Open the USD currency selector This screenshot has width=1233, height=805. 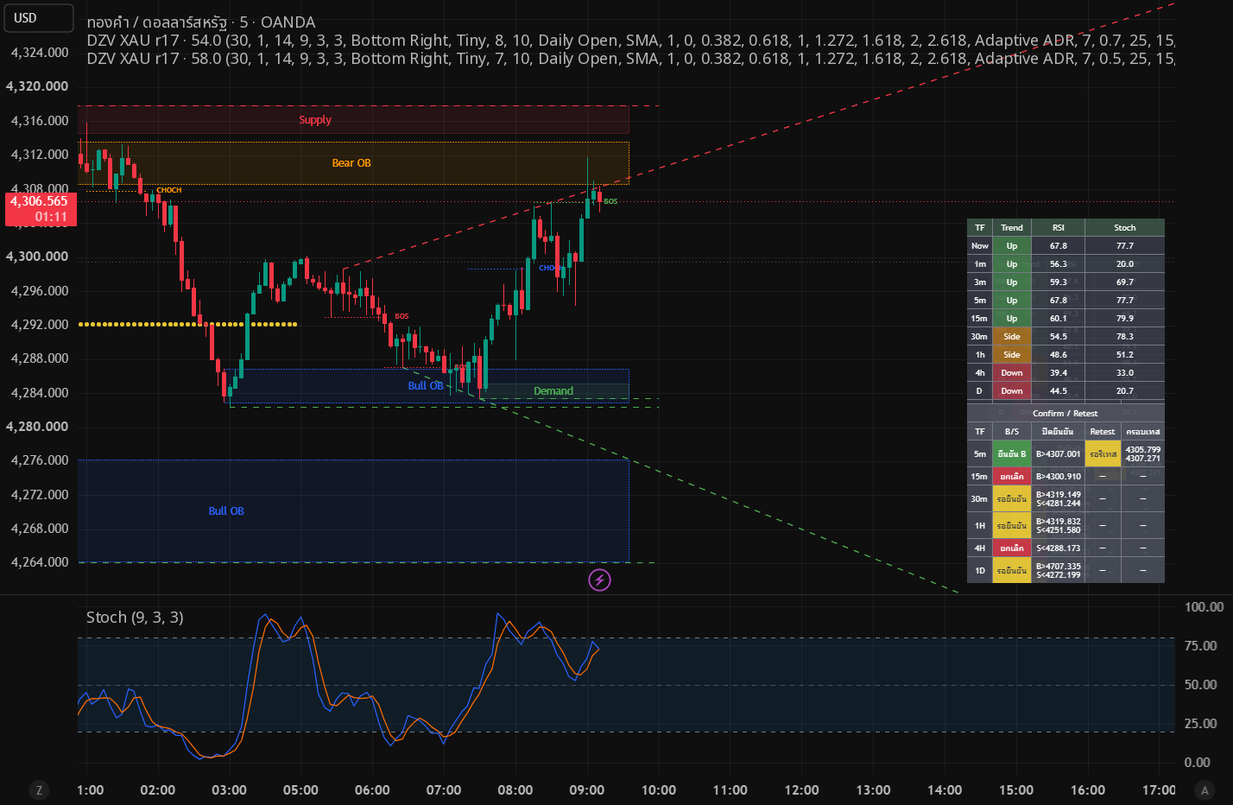[x=38, y=18]
